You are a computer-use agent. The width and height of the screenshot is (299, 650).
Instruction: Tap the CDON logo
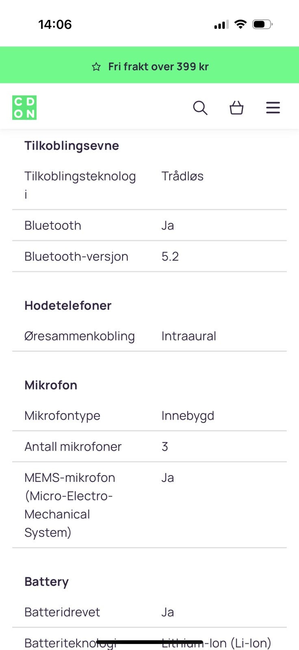[24, 108]
